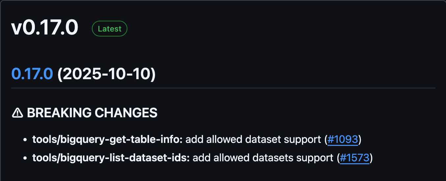The width and height of the screenshot is (446, 181).
Task: Click the v0.17.0 release title
Action: pos(45,28)
